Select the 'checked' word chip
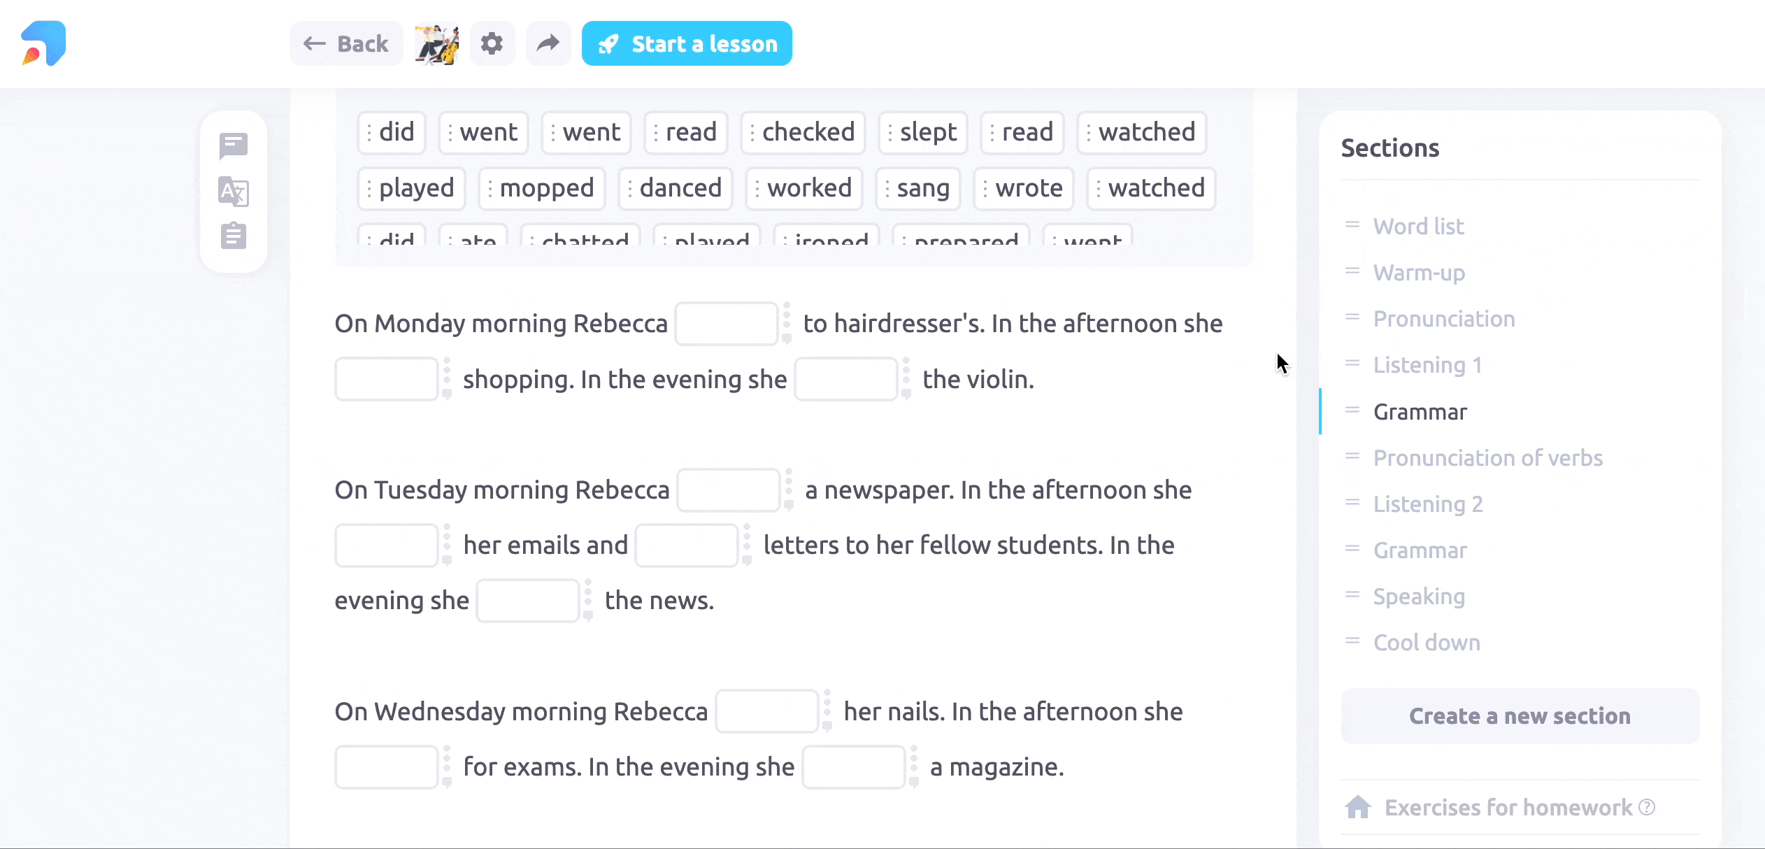 pos(803,132)
